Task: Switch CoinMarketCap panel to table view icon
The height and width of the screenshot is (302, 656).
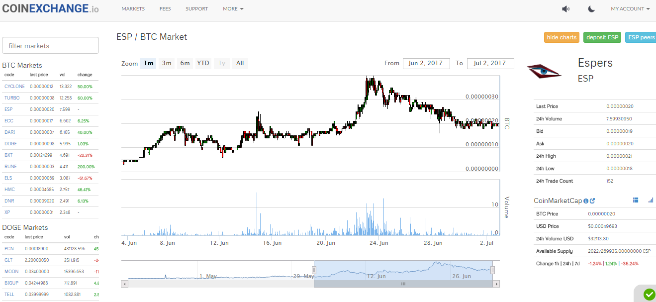Action: click(x=636, y=200)
